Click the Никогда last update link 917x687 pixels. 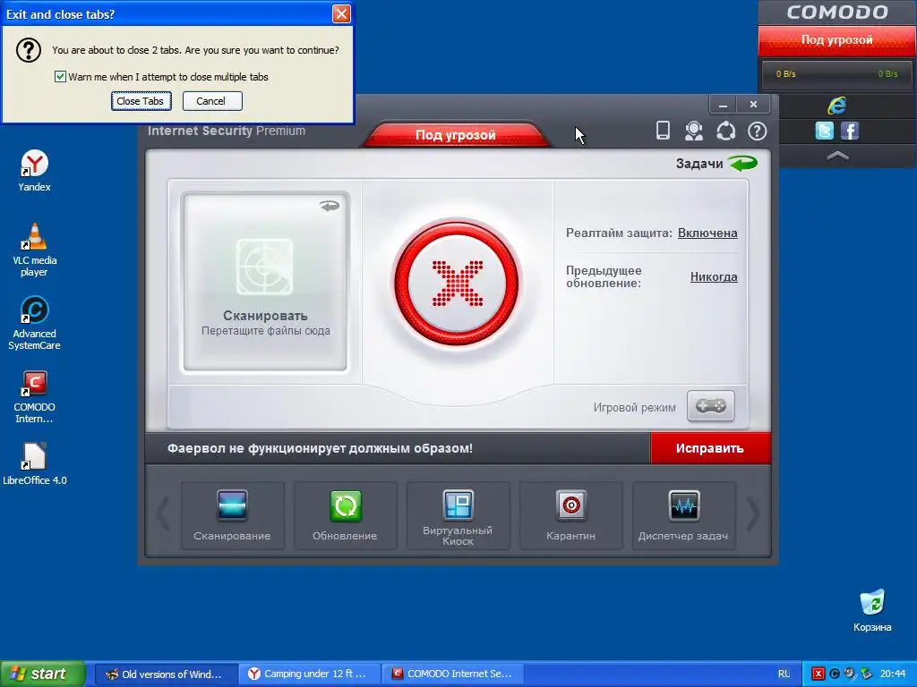click(714, 277)
